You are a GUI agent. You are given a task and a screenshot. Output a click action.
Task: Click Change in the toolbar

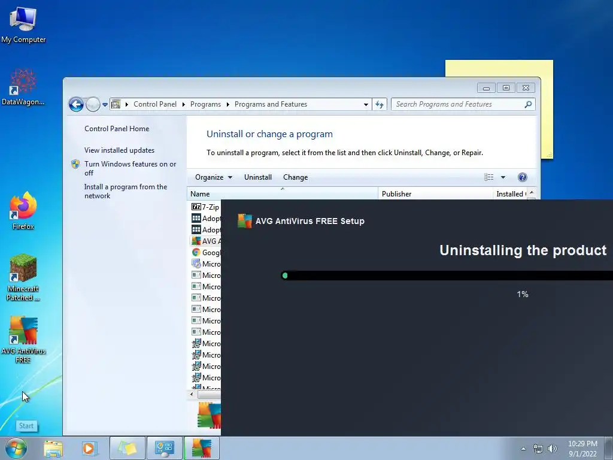(295, 177)
